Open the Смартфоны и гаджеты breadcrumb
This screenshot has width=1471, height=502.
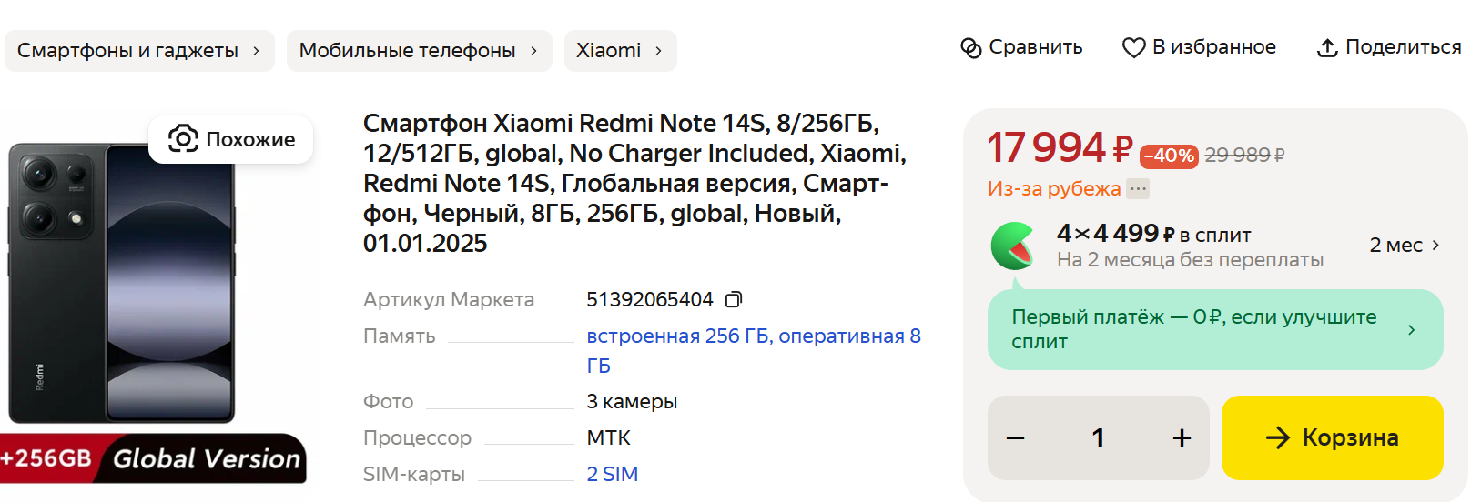[x=138, y=51]
